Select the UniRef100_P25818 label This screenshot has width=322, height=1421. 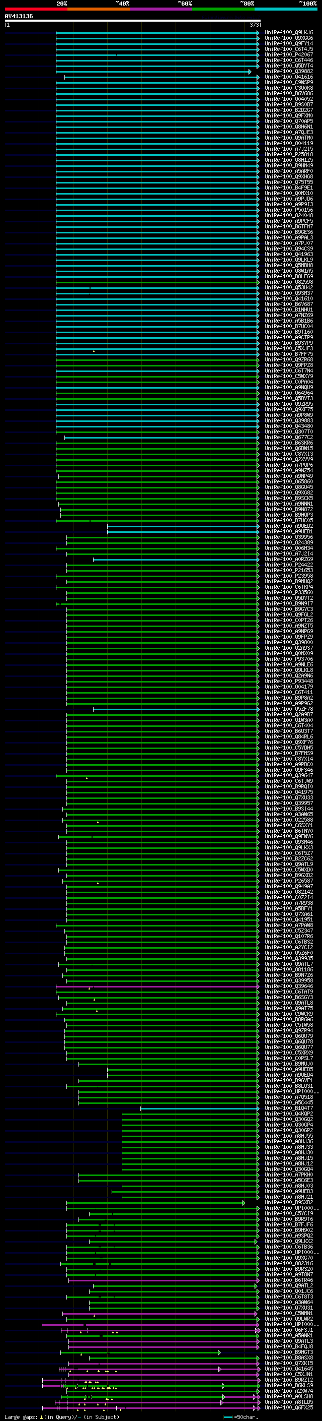(x=288, y=155)
